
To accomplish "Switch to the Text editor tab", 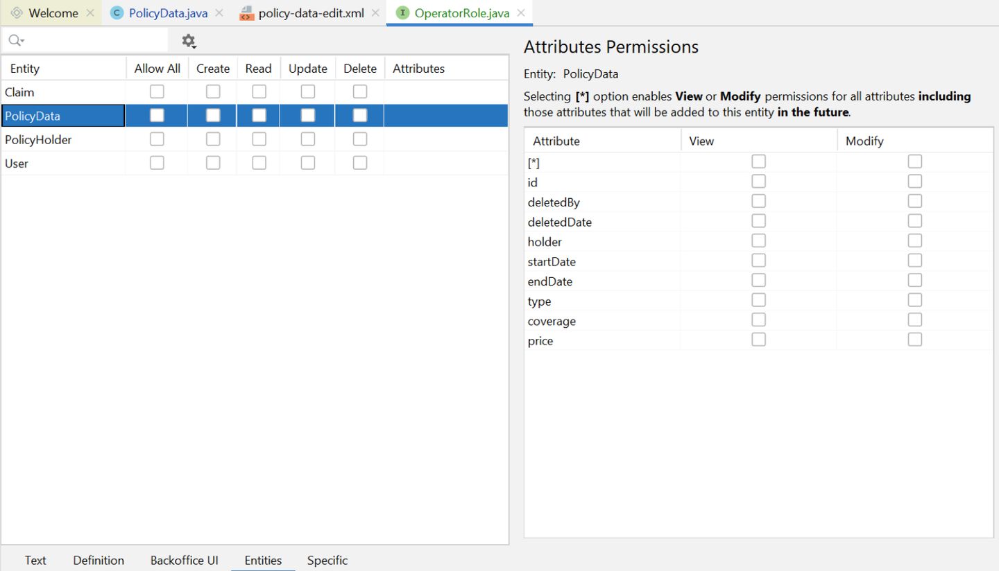I will click(35, 560).
